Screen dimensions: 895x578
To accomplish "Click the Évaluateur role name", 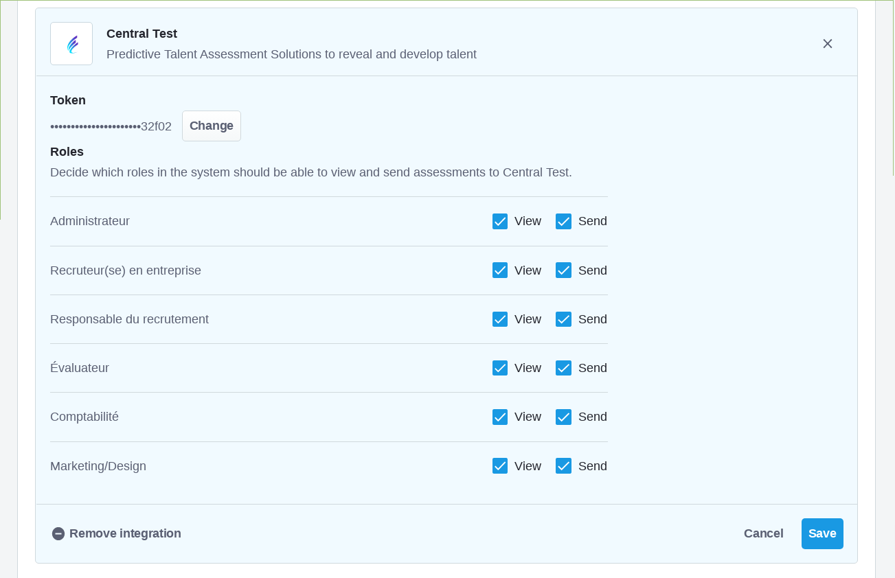I will click(80, 368).
